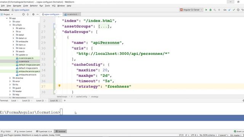Click the collapse-all icon in Project panel
Viewport: 244px width, 137px height.
pyautogui.click(x=28, y=14)
